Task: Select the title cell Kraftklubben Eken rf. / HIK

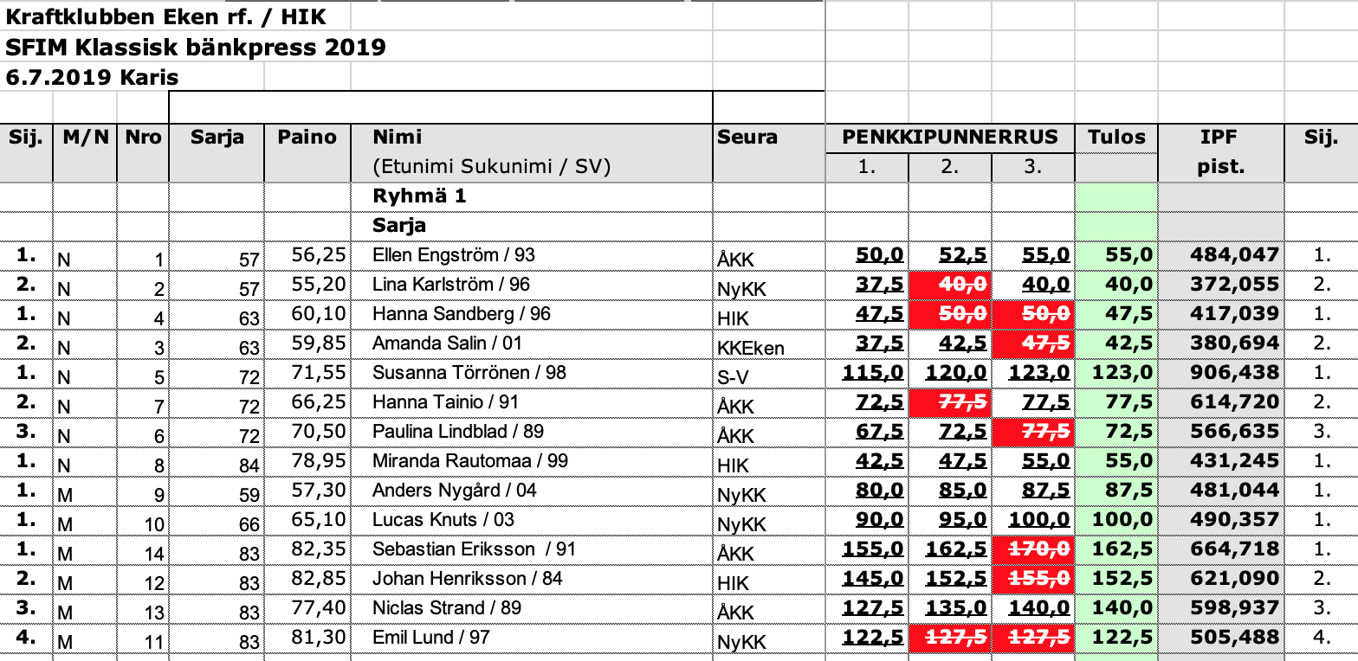Action: [x=166, y=16]
